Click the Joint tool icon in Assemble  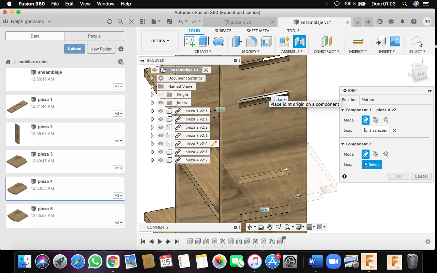tap(299, 42)
